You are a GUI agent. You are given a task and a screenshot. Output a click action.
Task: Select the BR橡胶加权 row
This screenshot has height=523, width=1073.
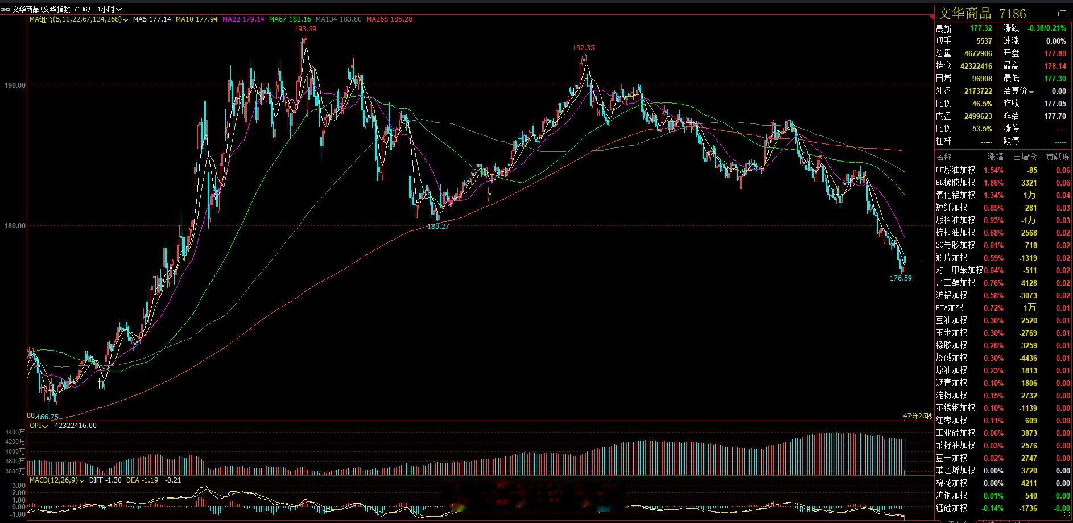click(1003, 183)
